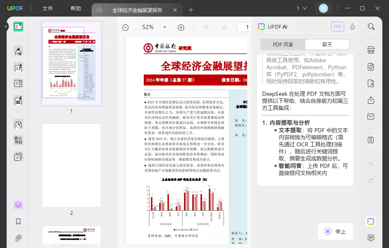Open the Bookmarks panel icon
This screenshot has width=389, height=248.
(x=18, y=221)
